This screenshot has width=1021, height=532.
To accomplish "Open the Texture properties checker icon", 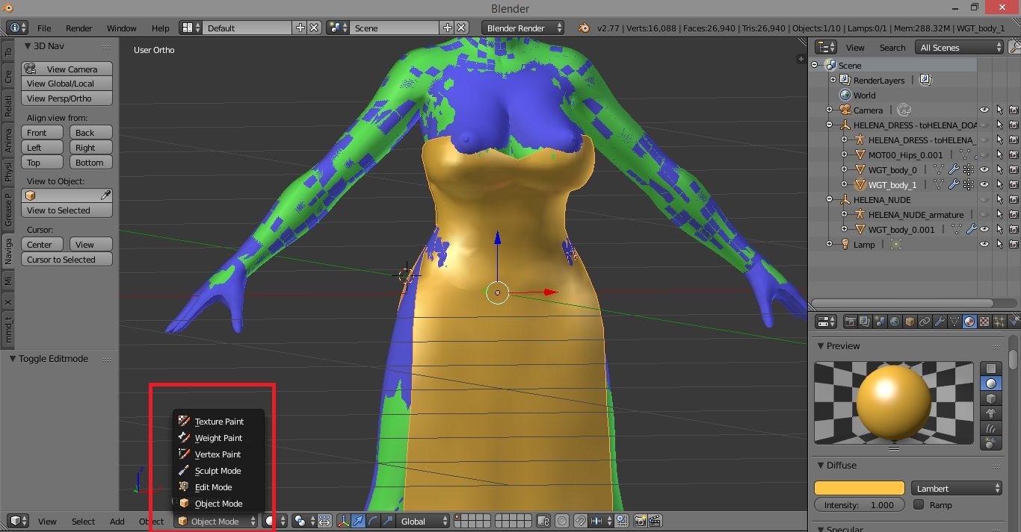I will coord(984,322).
